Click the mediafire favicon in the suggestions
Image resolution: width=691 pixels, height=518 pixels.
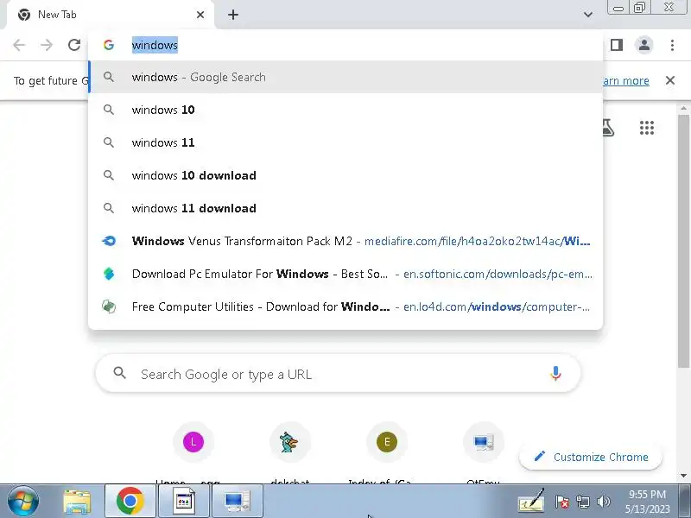(x=109, y=241)
